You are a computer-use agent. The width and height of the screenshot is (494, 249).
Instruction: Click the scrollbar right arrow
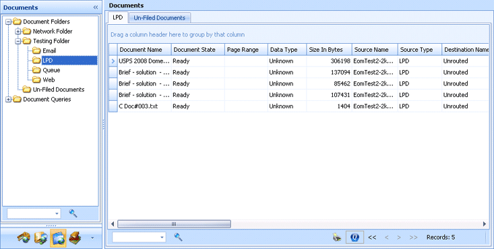point(485,224)
